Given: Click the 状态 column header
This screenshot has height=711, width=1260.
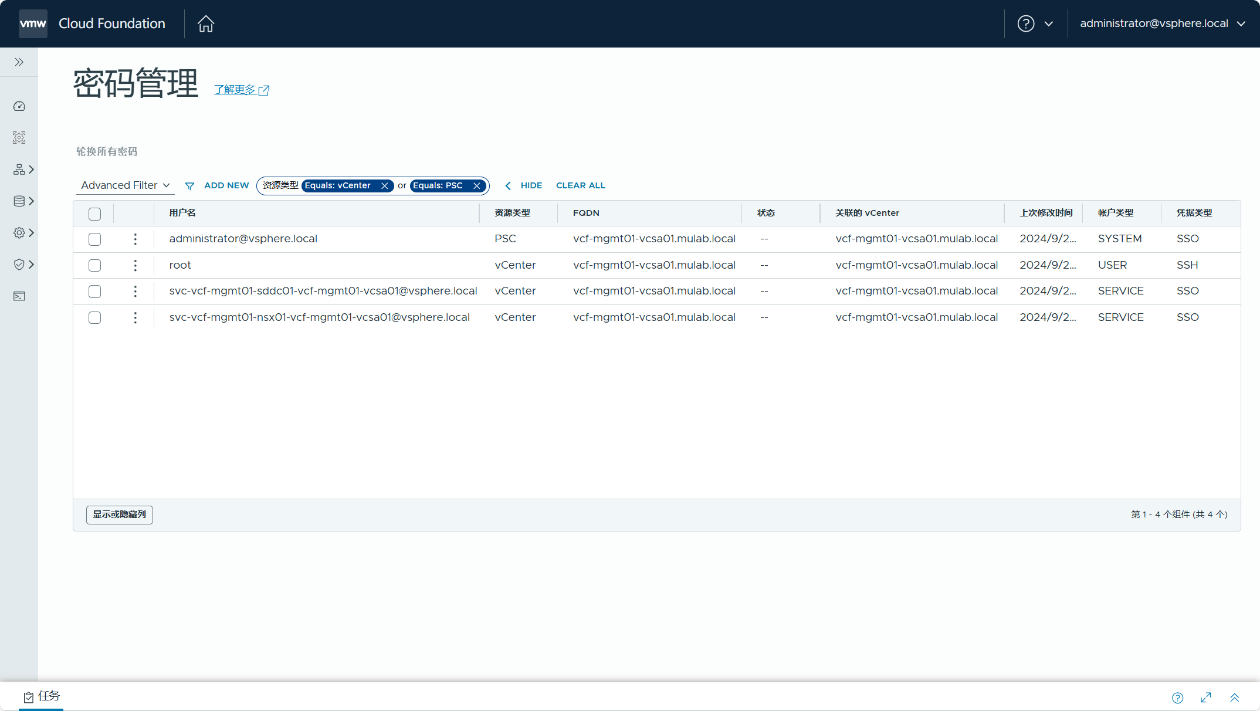Looking at the screenshot, I should click(x=766, y=213).
